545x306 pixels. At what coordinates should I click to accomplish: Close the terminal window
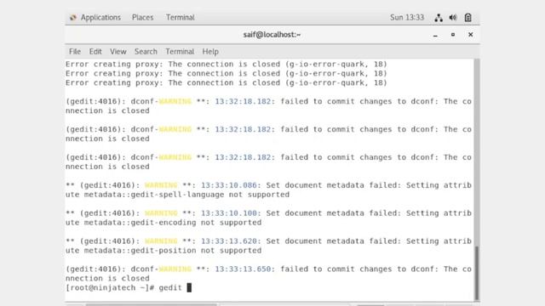pyautogui.click(x=470, y=35)
